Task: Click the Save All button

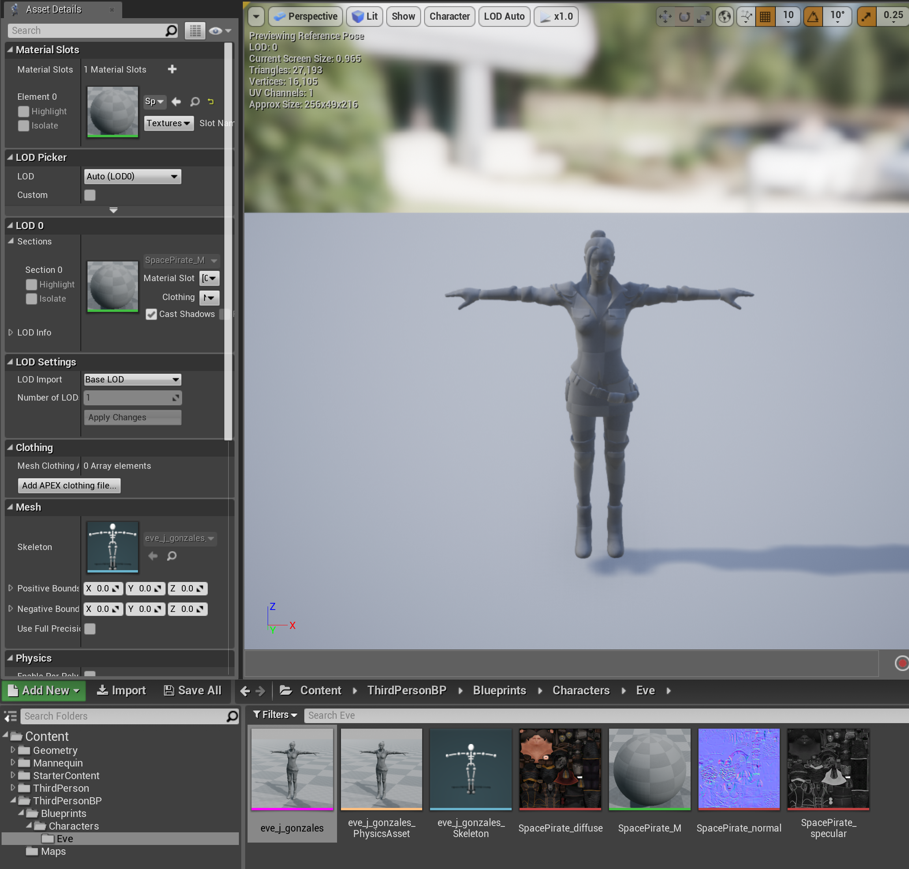Action: (193, 690)
